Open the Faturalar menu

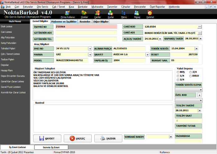click(28, 7)
